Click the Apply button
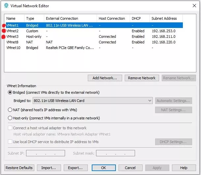The width and height of the screenshot is (201, 175). 157,168
